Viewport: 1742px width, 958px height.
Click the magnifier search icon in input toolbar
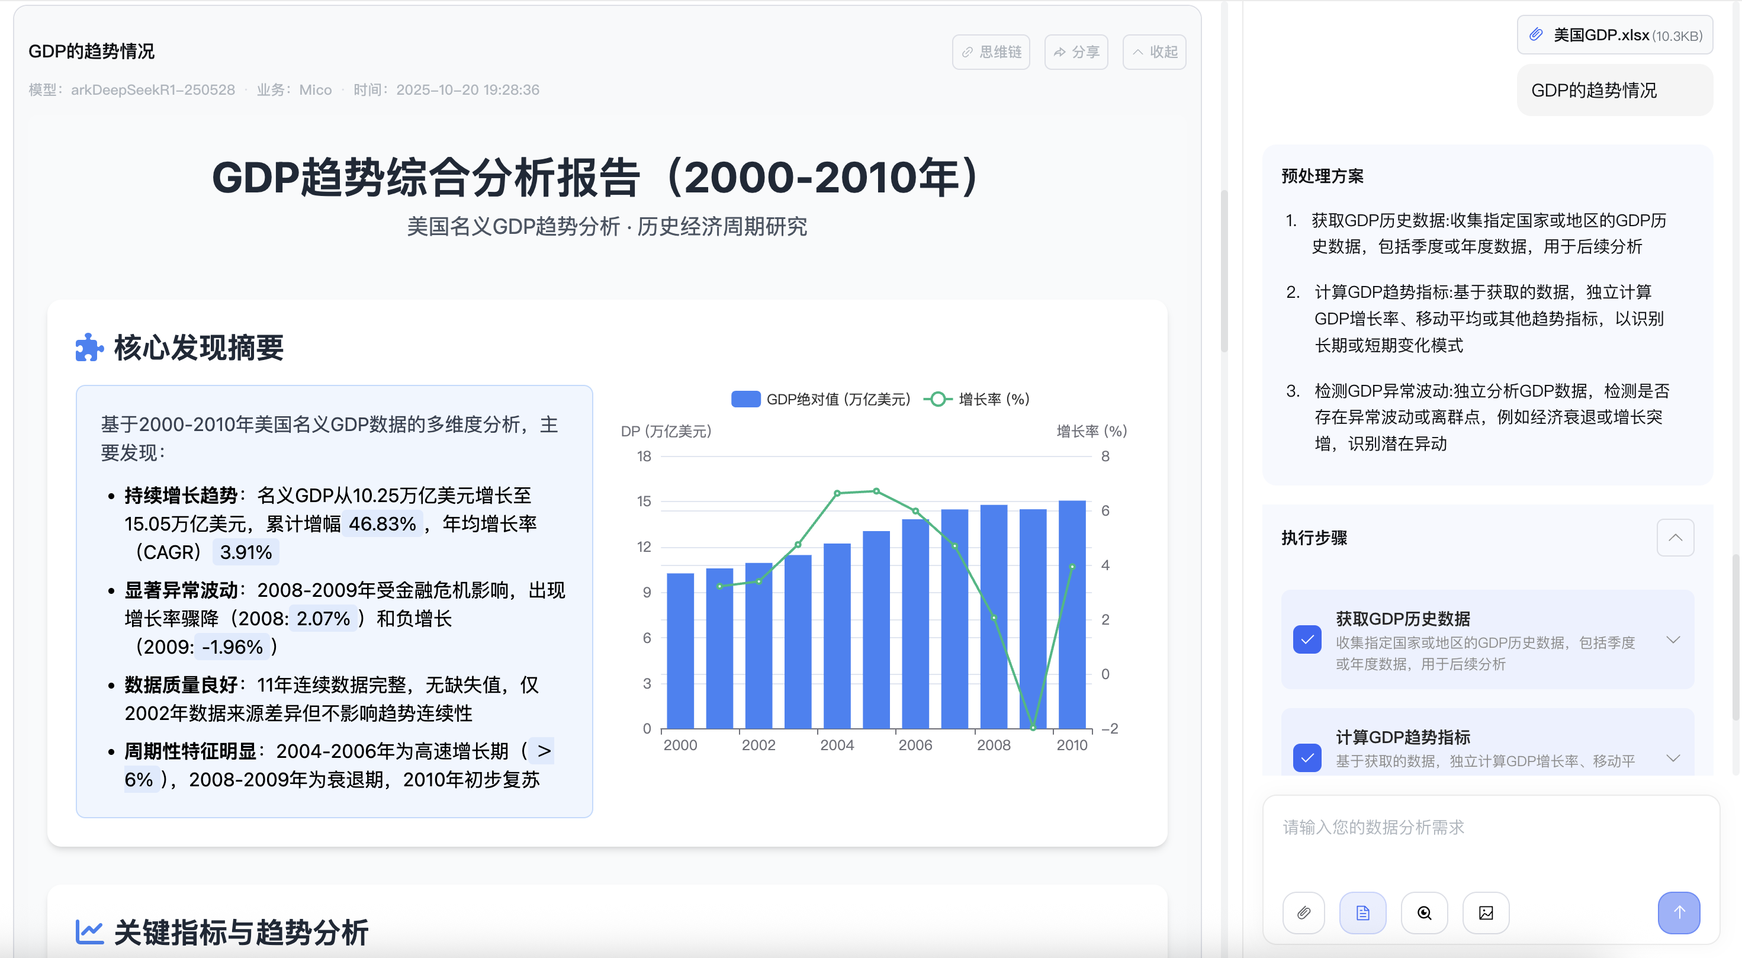tap(1423, 912)
